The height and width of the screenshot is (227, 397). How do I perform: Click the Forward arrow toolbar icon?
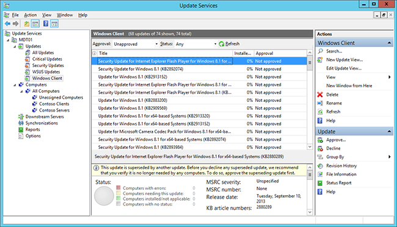[x=16, y=24]
